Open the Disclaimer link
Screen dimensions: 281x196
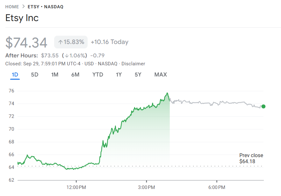pos(133,64)
